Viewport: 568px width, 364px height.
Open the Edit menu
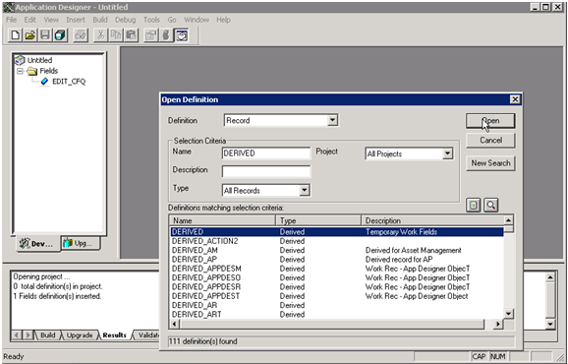point(30,20)
